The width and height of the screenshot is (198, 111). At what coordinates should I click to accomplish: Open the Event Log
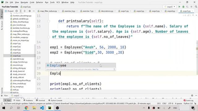(188, 101)
